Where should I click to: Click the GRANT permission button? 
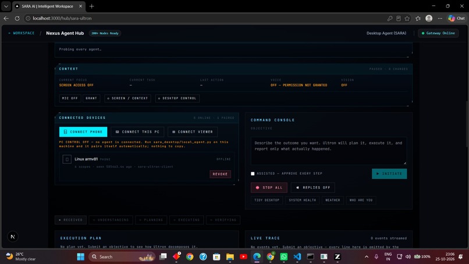pos(91,98)
